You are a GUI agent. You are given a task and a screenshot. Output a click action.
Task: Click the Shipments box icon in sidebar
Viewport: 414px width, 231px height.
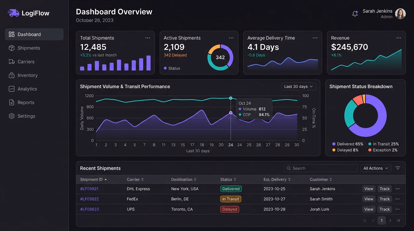click(11, 48)
